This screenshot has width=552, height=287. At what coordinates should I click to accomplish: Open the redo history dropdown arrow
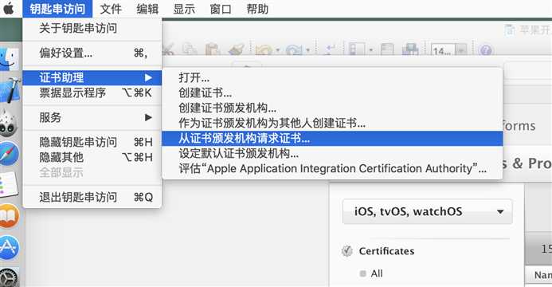[308, 51]
